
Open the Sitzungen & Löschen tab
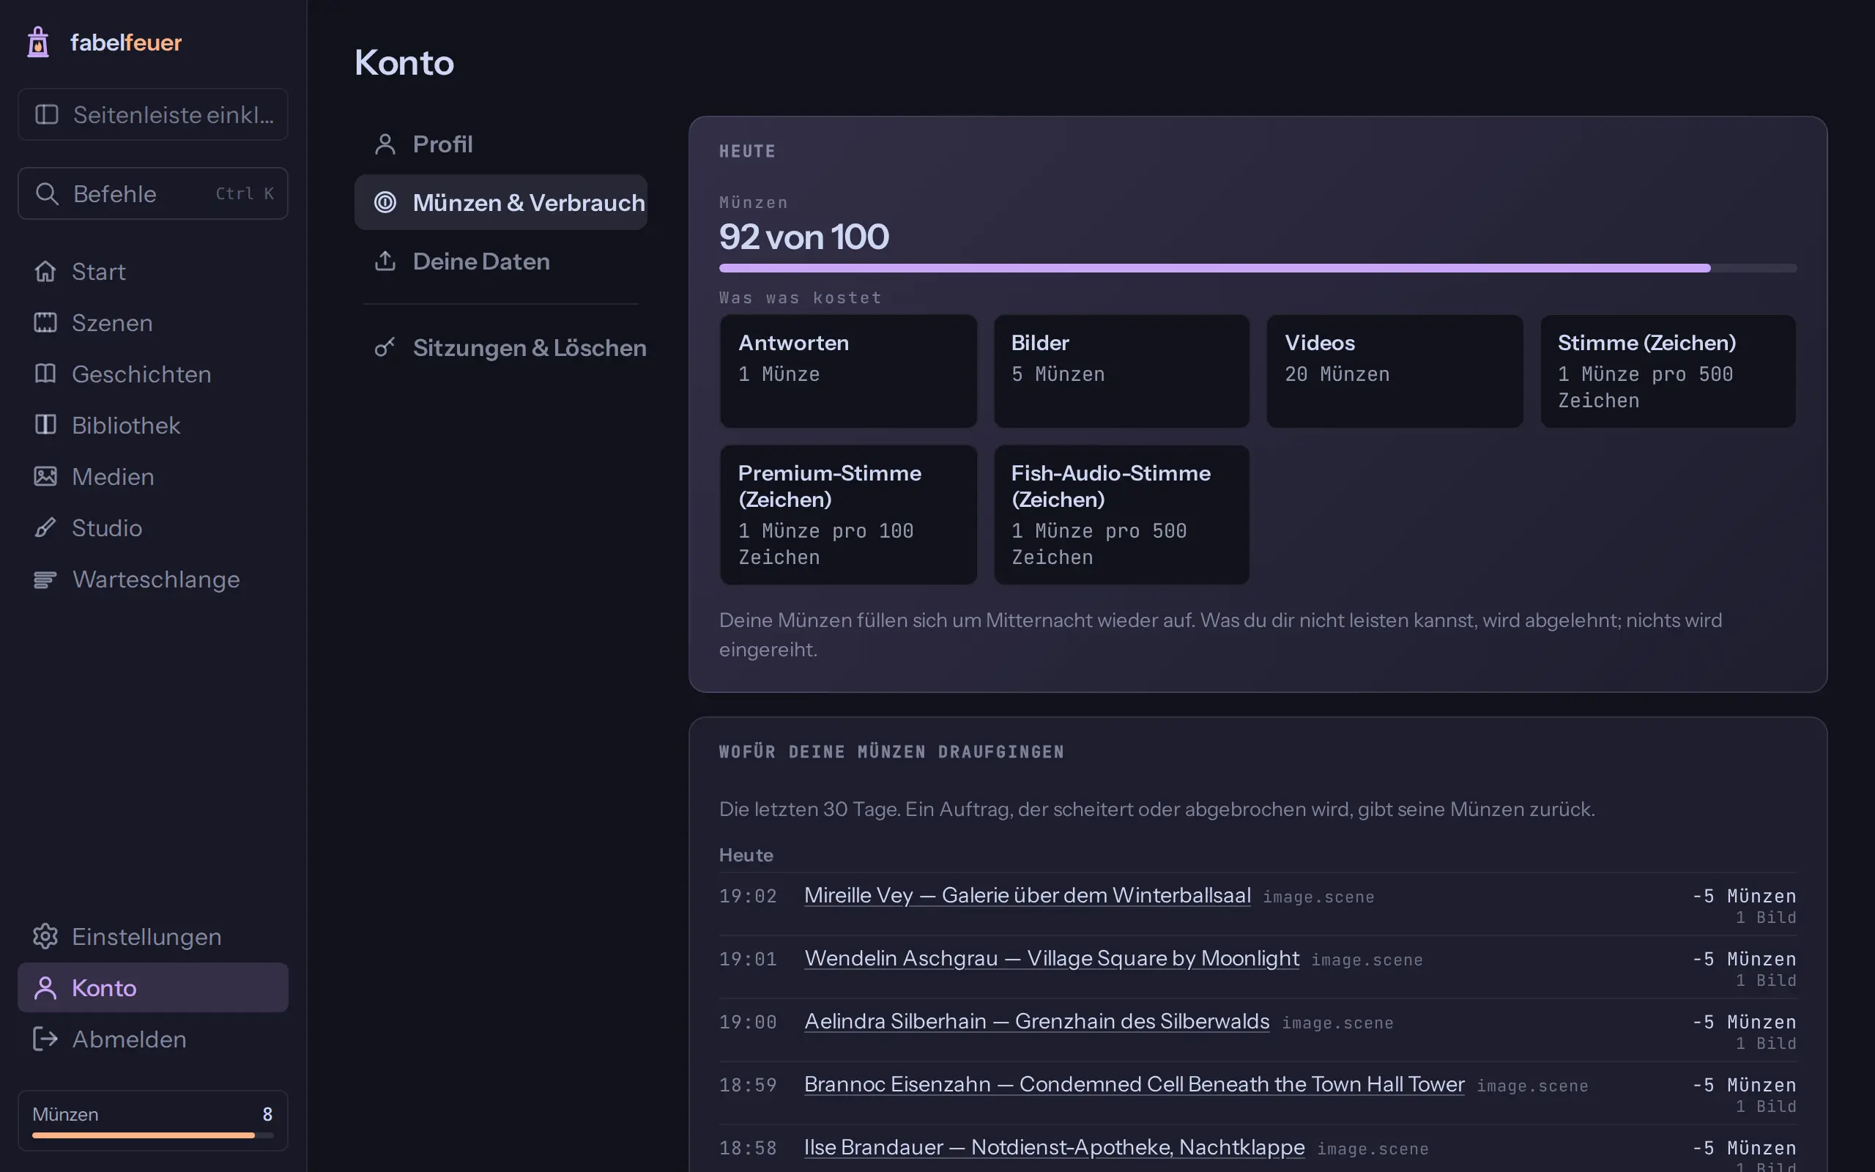pos(500,347)
